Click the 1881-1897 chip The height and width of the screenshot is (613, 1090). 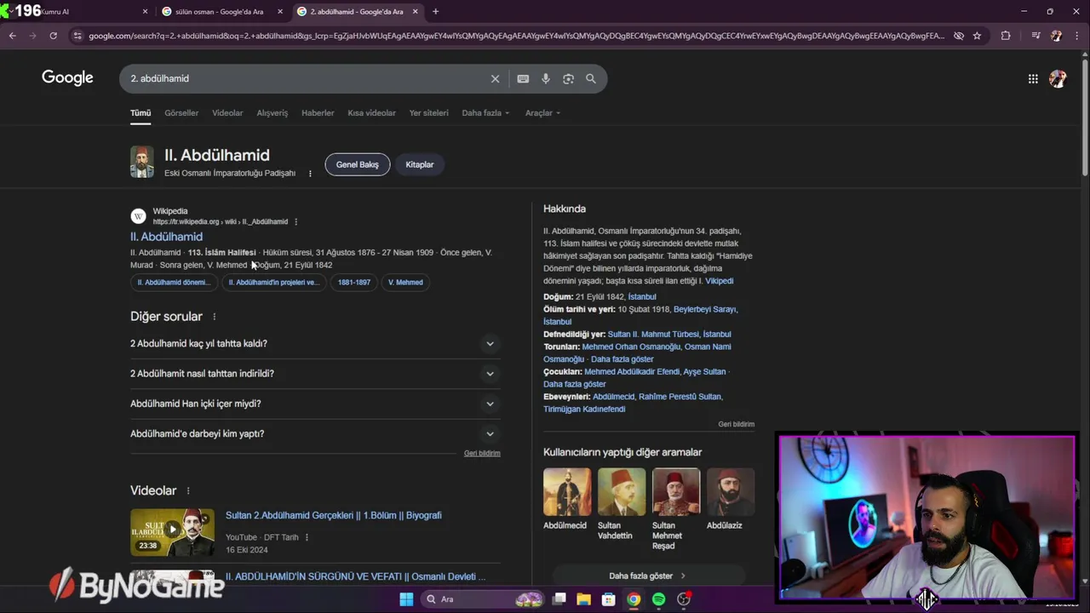[x=354, y=282]
